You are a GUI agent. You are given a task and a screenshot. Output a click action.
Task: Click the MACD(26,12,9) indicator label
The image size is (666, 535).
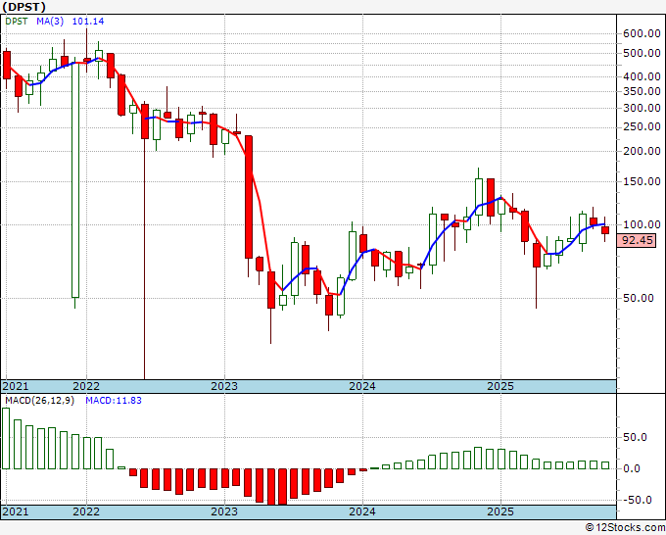click(x=39, y=401)
